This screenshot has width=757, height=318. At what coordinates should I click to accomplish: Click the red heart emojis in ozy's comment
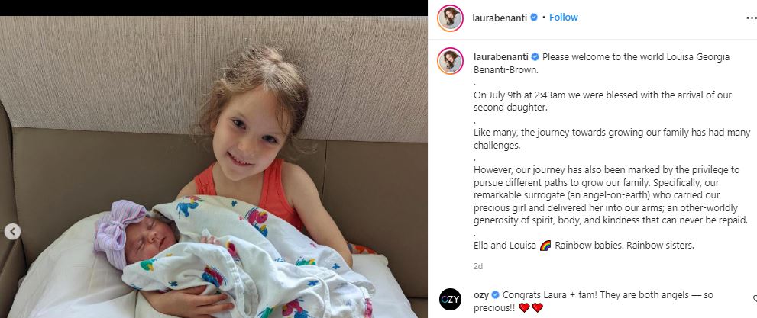click(531, 307)
